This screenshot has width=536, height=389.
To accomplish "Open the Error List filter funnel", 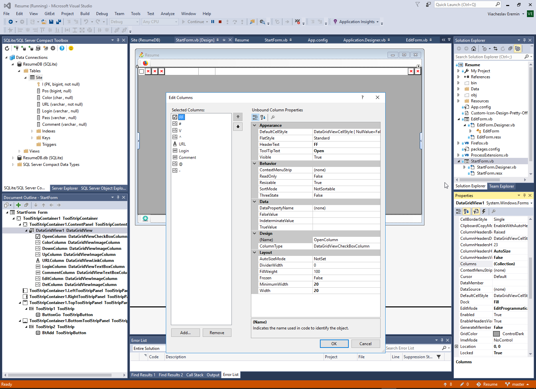I will (439, 357).
